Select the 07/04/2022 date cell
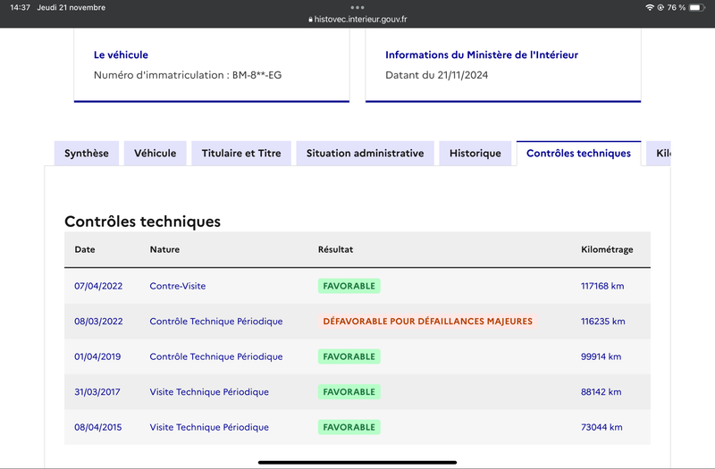Image resolution: width=715 pixels, height=469 pixels. coord(98,286)
